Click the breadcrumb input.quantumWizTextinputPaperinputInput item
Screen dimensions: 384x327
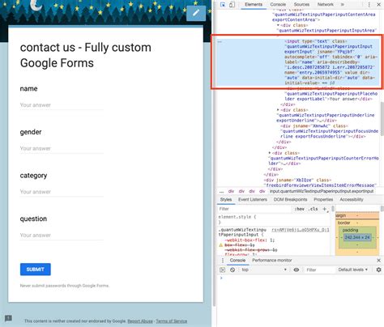pyautogui.click(x=322, y=191)
